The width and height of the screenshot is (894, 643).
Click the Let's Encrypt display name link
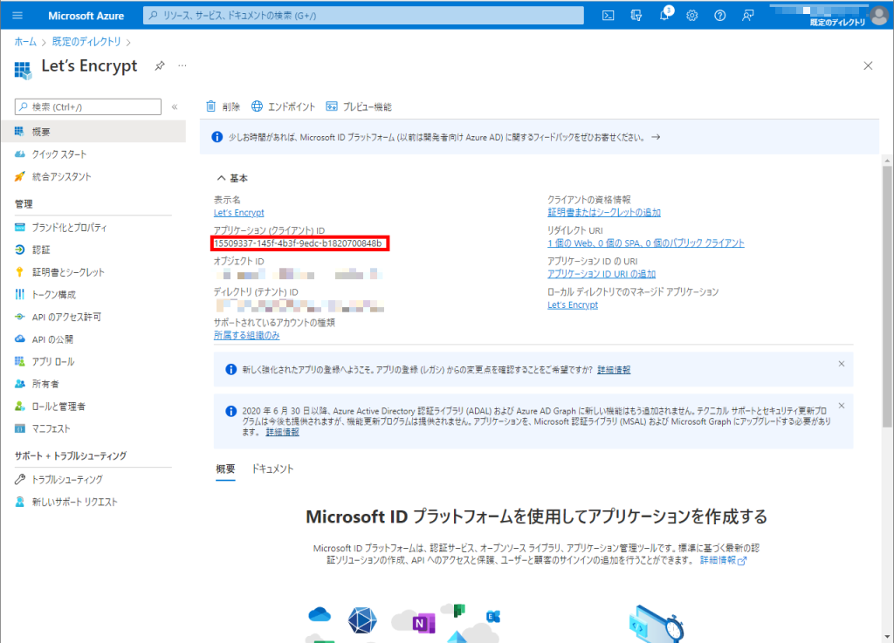click(x=239, y=212)
